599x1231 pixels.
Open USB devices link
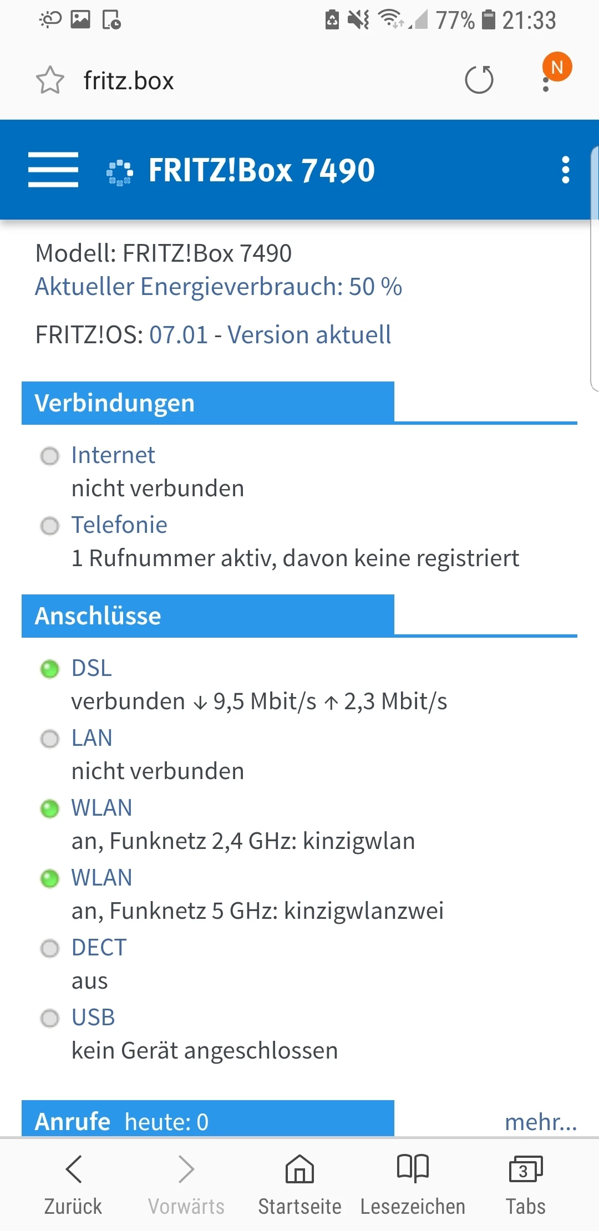coord(93,1018)
